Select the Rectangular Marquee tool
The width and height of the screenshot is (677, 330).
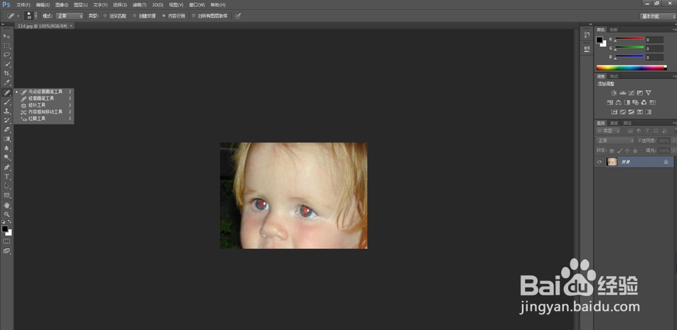(x=7, y=46)
